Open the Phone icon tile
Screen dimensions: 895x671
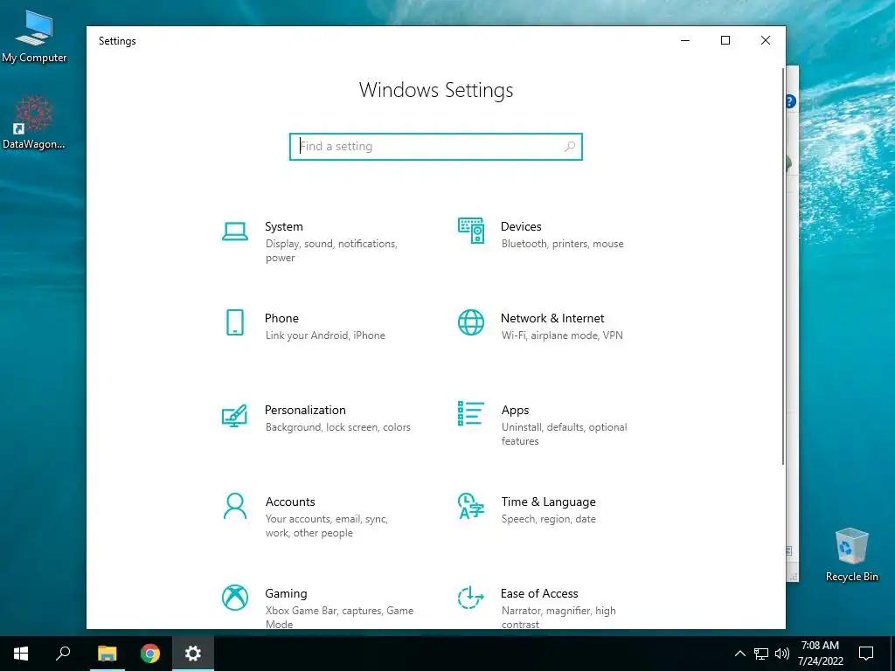click(234, 322)
